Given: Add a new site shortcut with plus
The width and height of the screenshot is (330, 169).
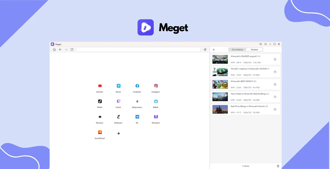Looking at the screenshot, I should (119, 133).
